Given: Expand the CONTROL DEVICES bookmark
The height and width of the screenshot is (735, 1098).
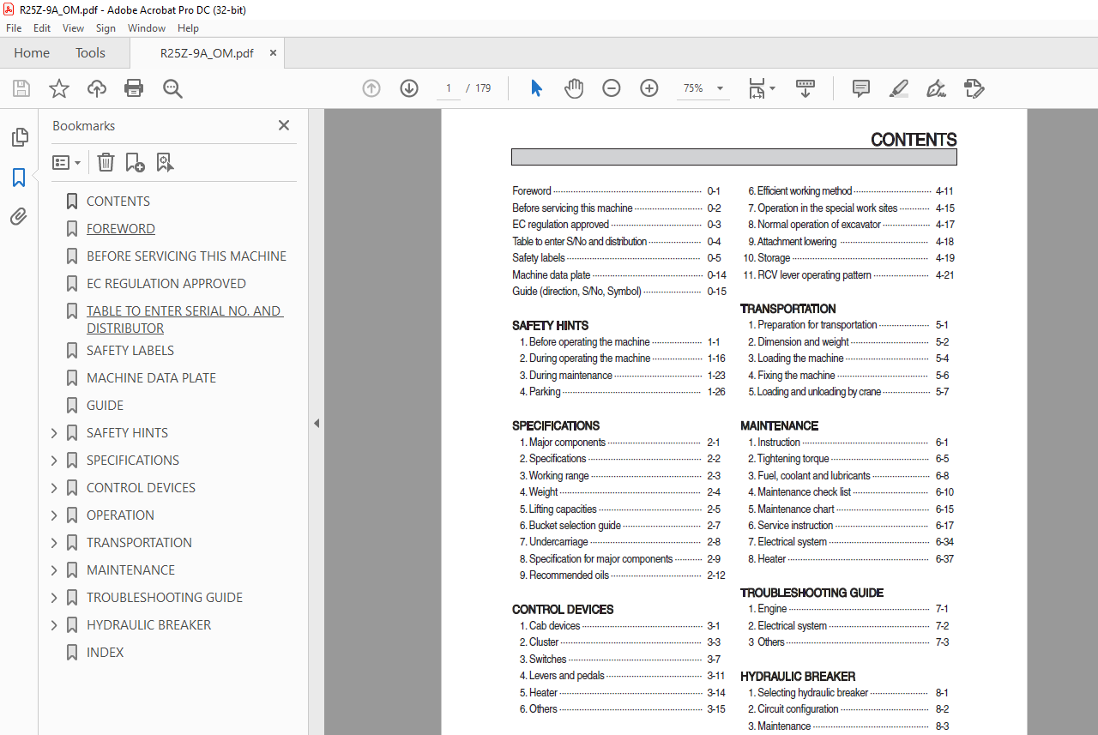Looking at the screenshot, I should [x=54, y=488].
